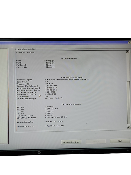Click the 2.673 GHz value
The height and width of the screenshot is (175, 131).
52,86
